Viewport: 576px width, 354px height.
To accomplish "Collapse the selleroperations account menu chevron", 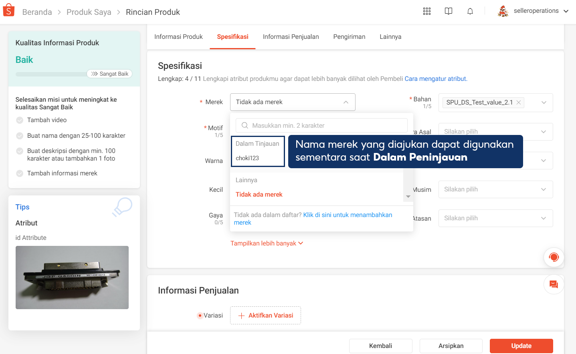I will click(566, 11).
